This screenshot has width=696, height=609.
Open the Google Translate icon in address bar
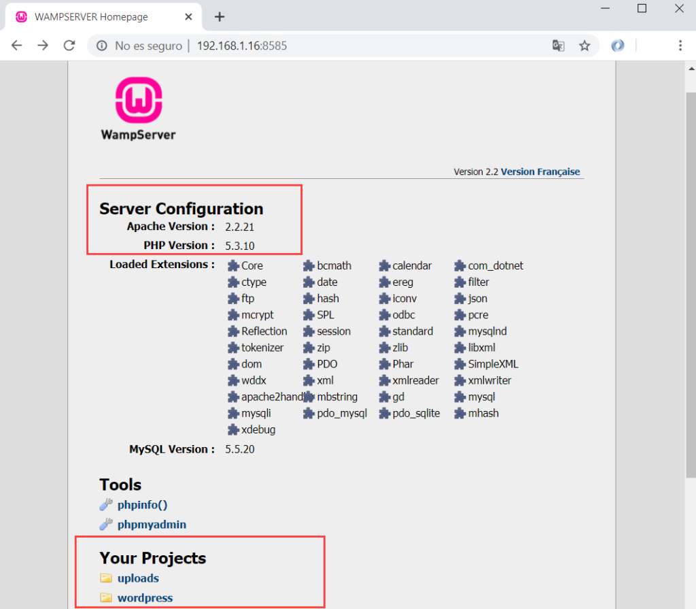point(559,46)
